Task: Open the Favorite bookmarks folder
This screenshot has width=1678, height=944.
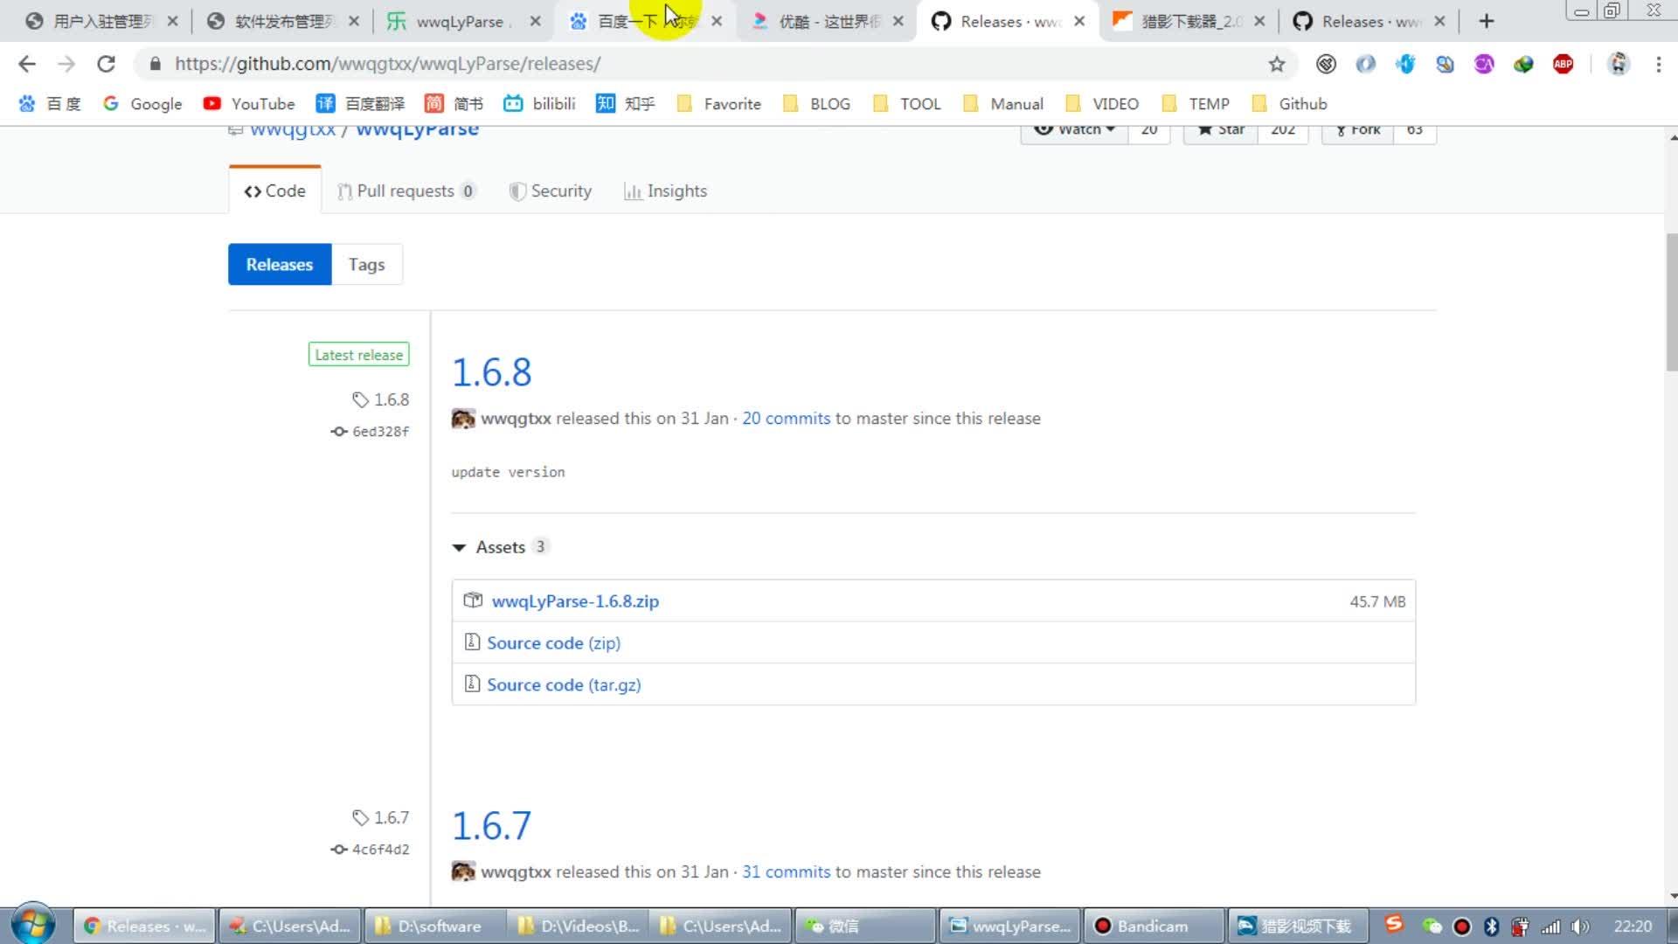Action: click(718, 104)
